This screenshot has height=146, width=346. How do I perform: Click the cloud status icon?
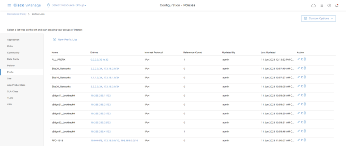pyautogui.click(x=313, y=5)
